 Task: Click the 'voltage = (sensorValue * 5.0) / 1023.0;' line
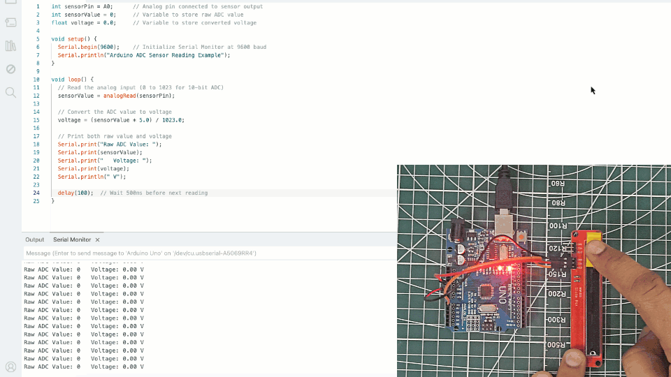tap(121, 120)
